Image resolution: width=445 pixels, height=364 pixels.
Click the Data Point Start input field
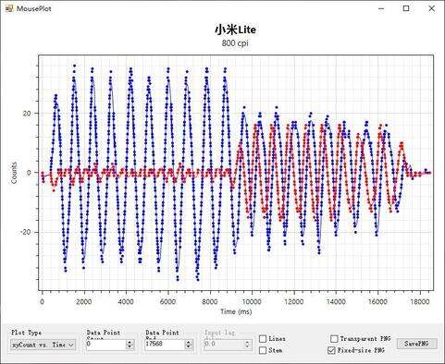click(105, 344)
